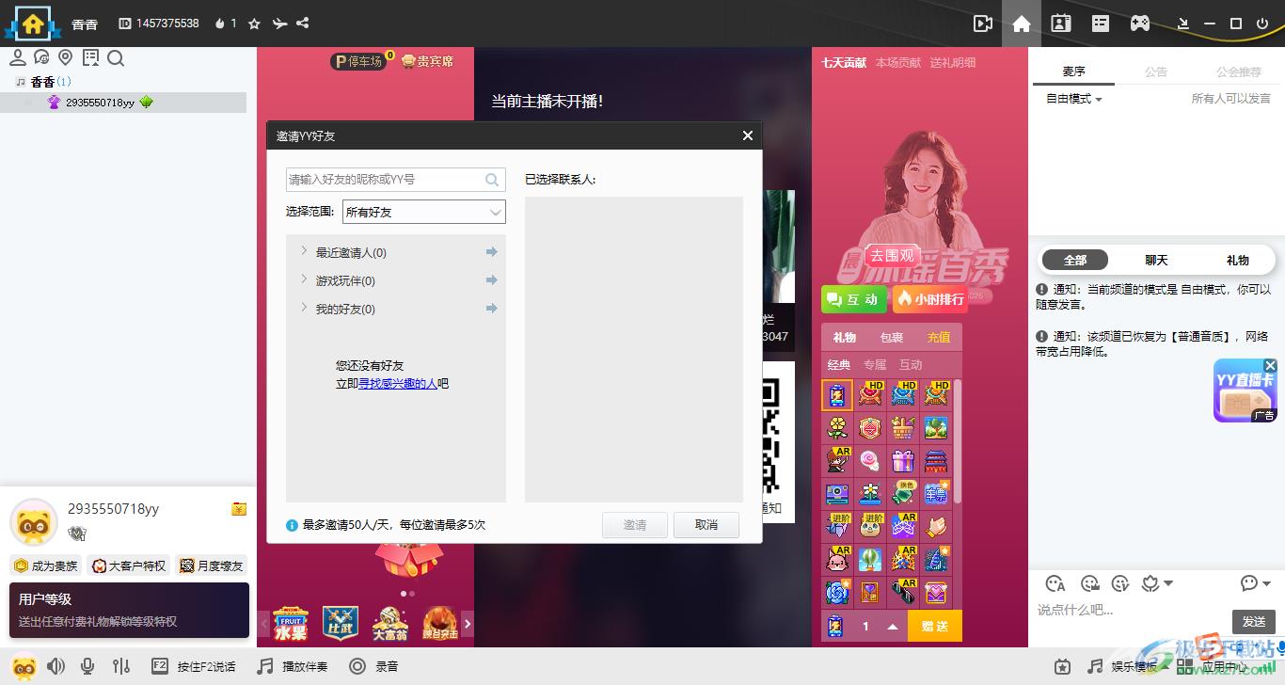The image size is (1285, 685).
Task: Click the airplane fly-ticket icon
Action: coord(278,24)
